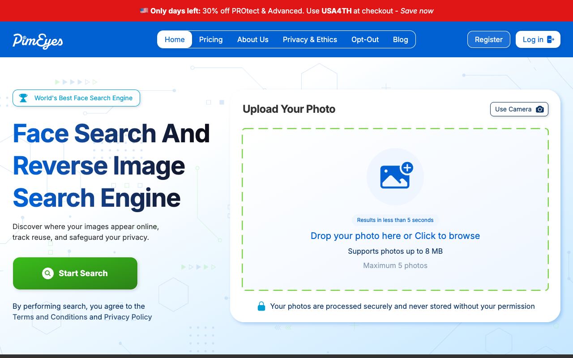Image resolution: width=573 pixels, height=358 pixels.
Task: Open the Home tab
Action: point(175,39)
